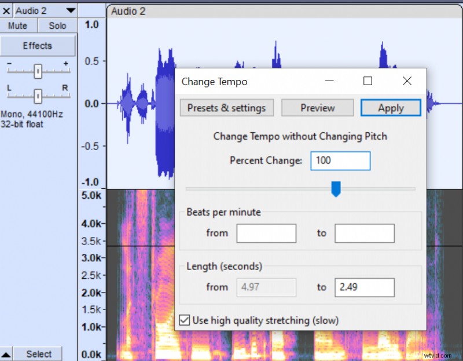Screen dimensions: 463x361
Task: Apply the tempo change
Action: [390, 108]
